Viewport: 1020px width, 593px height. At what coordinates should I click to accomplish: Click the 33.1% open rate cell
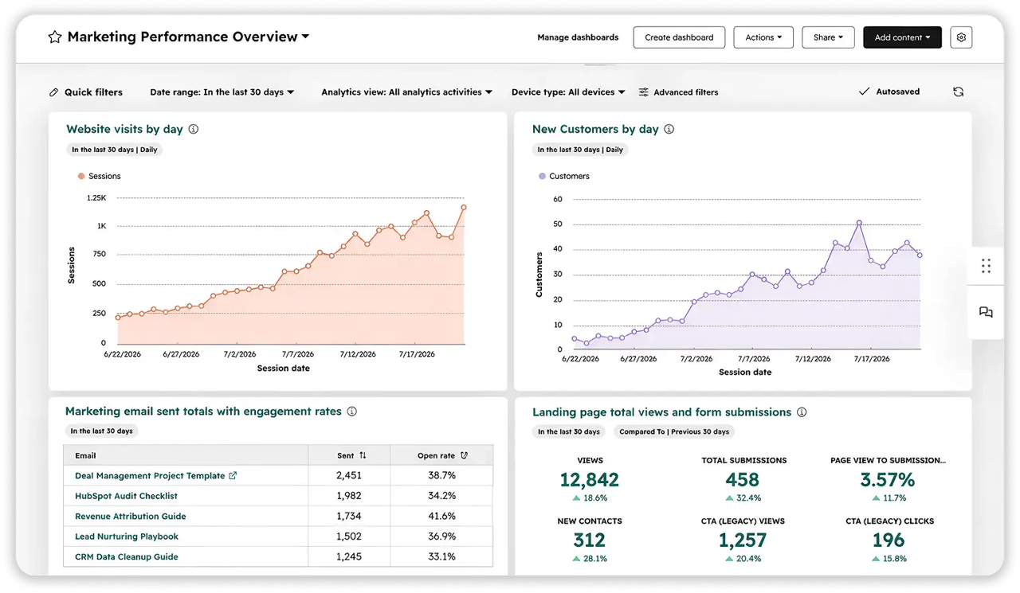click(441, 556)
